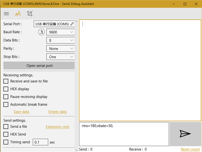This screenshot has width=202, height=152.
Task: Click the Reset count link
Action: (190, 149)
